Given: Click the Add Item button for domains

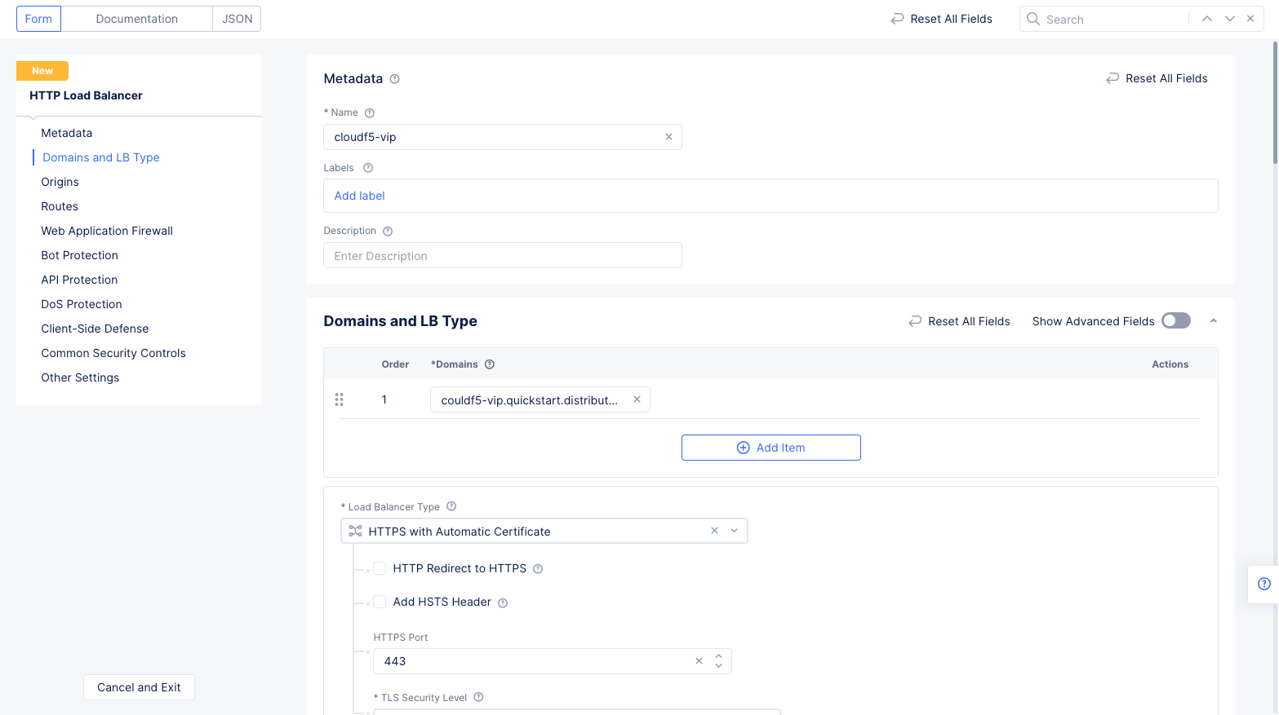Looking at the screenshot, I should [x=771, y=447].
